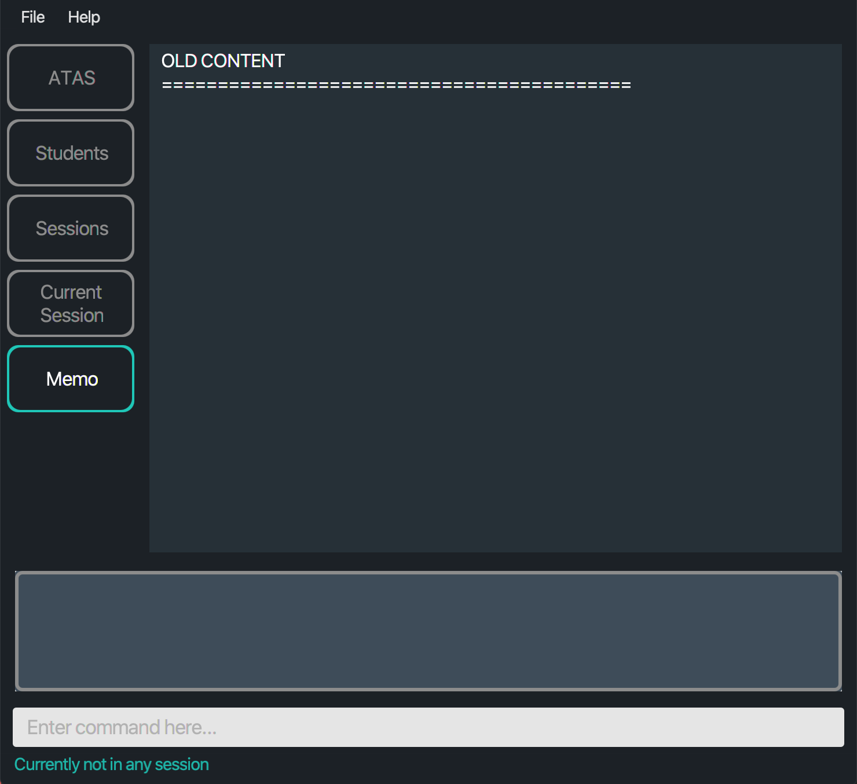This screenshot has height=784, width=857.
Task: Select the Current Session tab
Action: tap(71, 303)
